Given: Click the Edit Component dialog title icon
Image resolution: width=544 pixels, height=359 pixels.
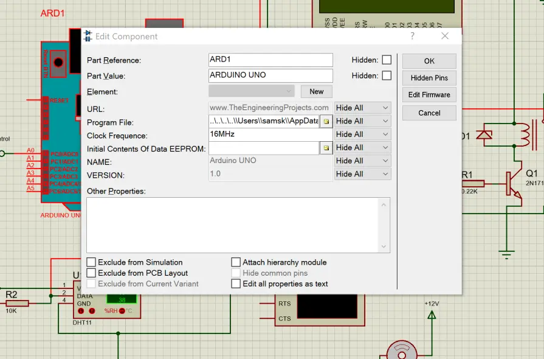Looking at the screenshot, I should (88, 36).
